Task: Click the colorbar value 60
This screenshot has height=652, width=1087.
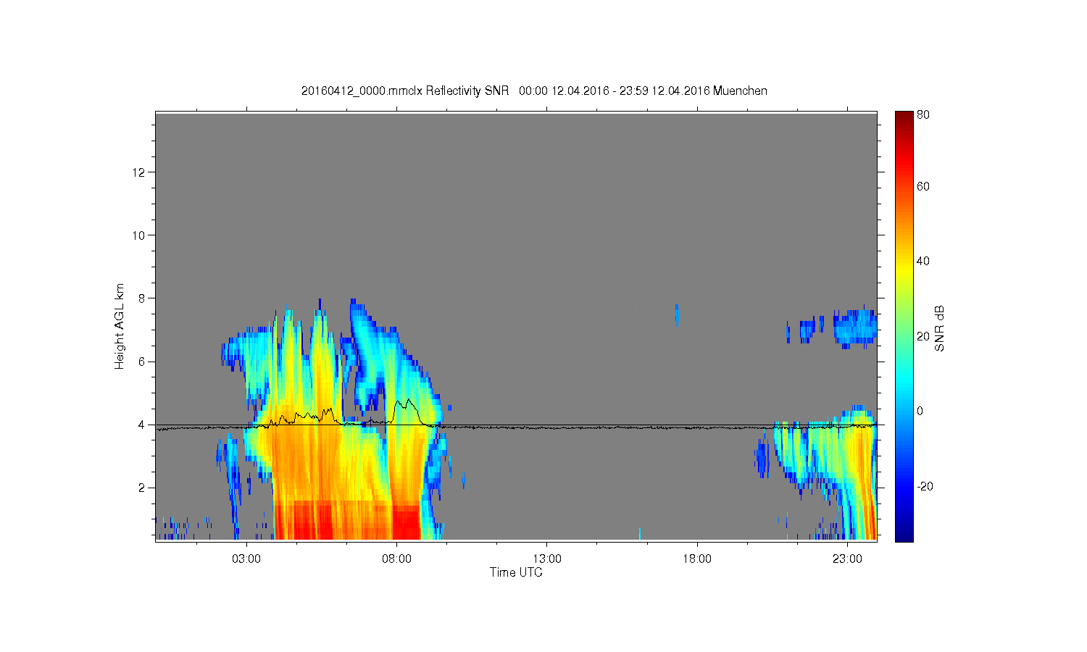Action: click(x=923, y=186)
